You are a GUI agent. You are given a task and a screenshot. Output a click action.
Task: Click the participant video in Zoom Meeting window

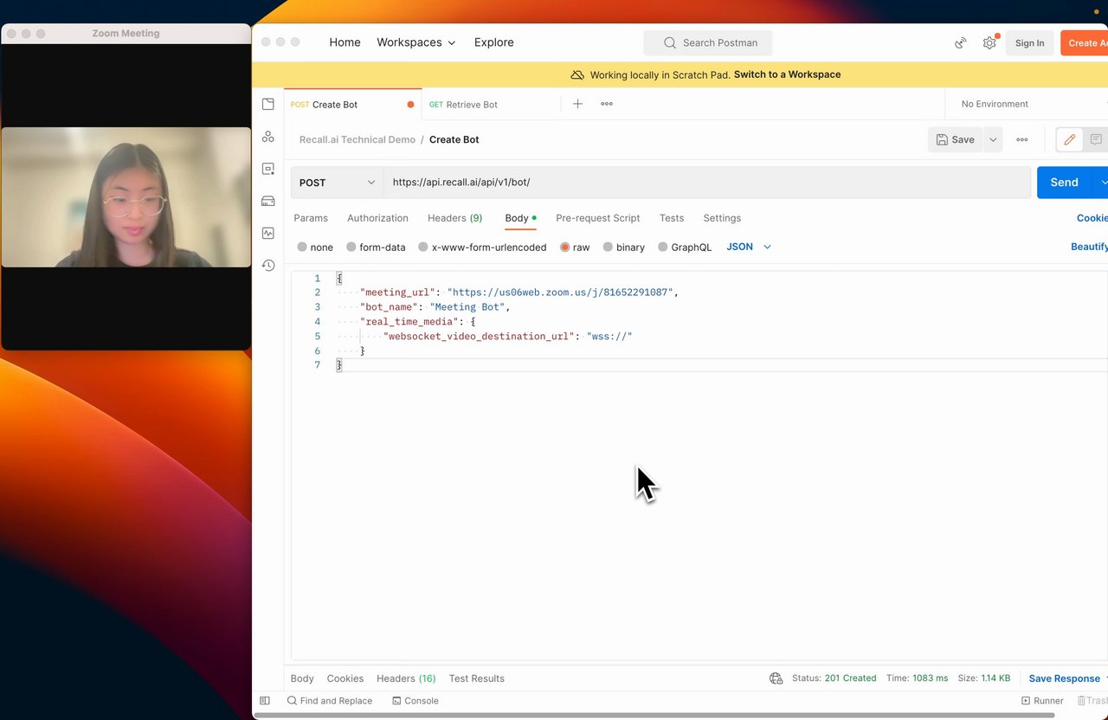[126, 197]
